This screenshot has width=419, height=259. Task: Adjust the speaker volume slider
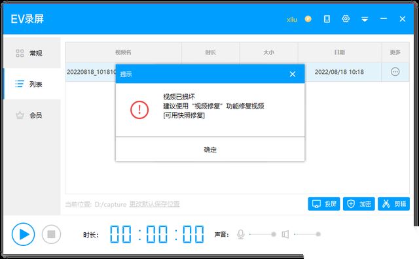(x=307, y=234)
